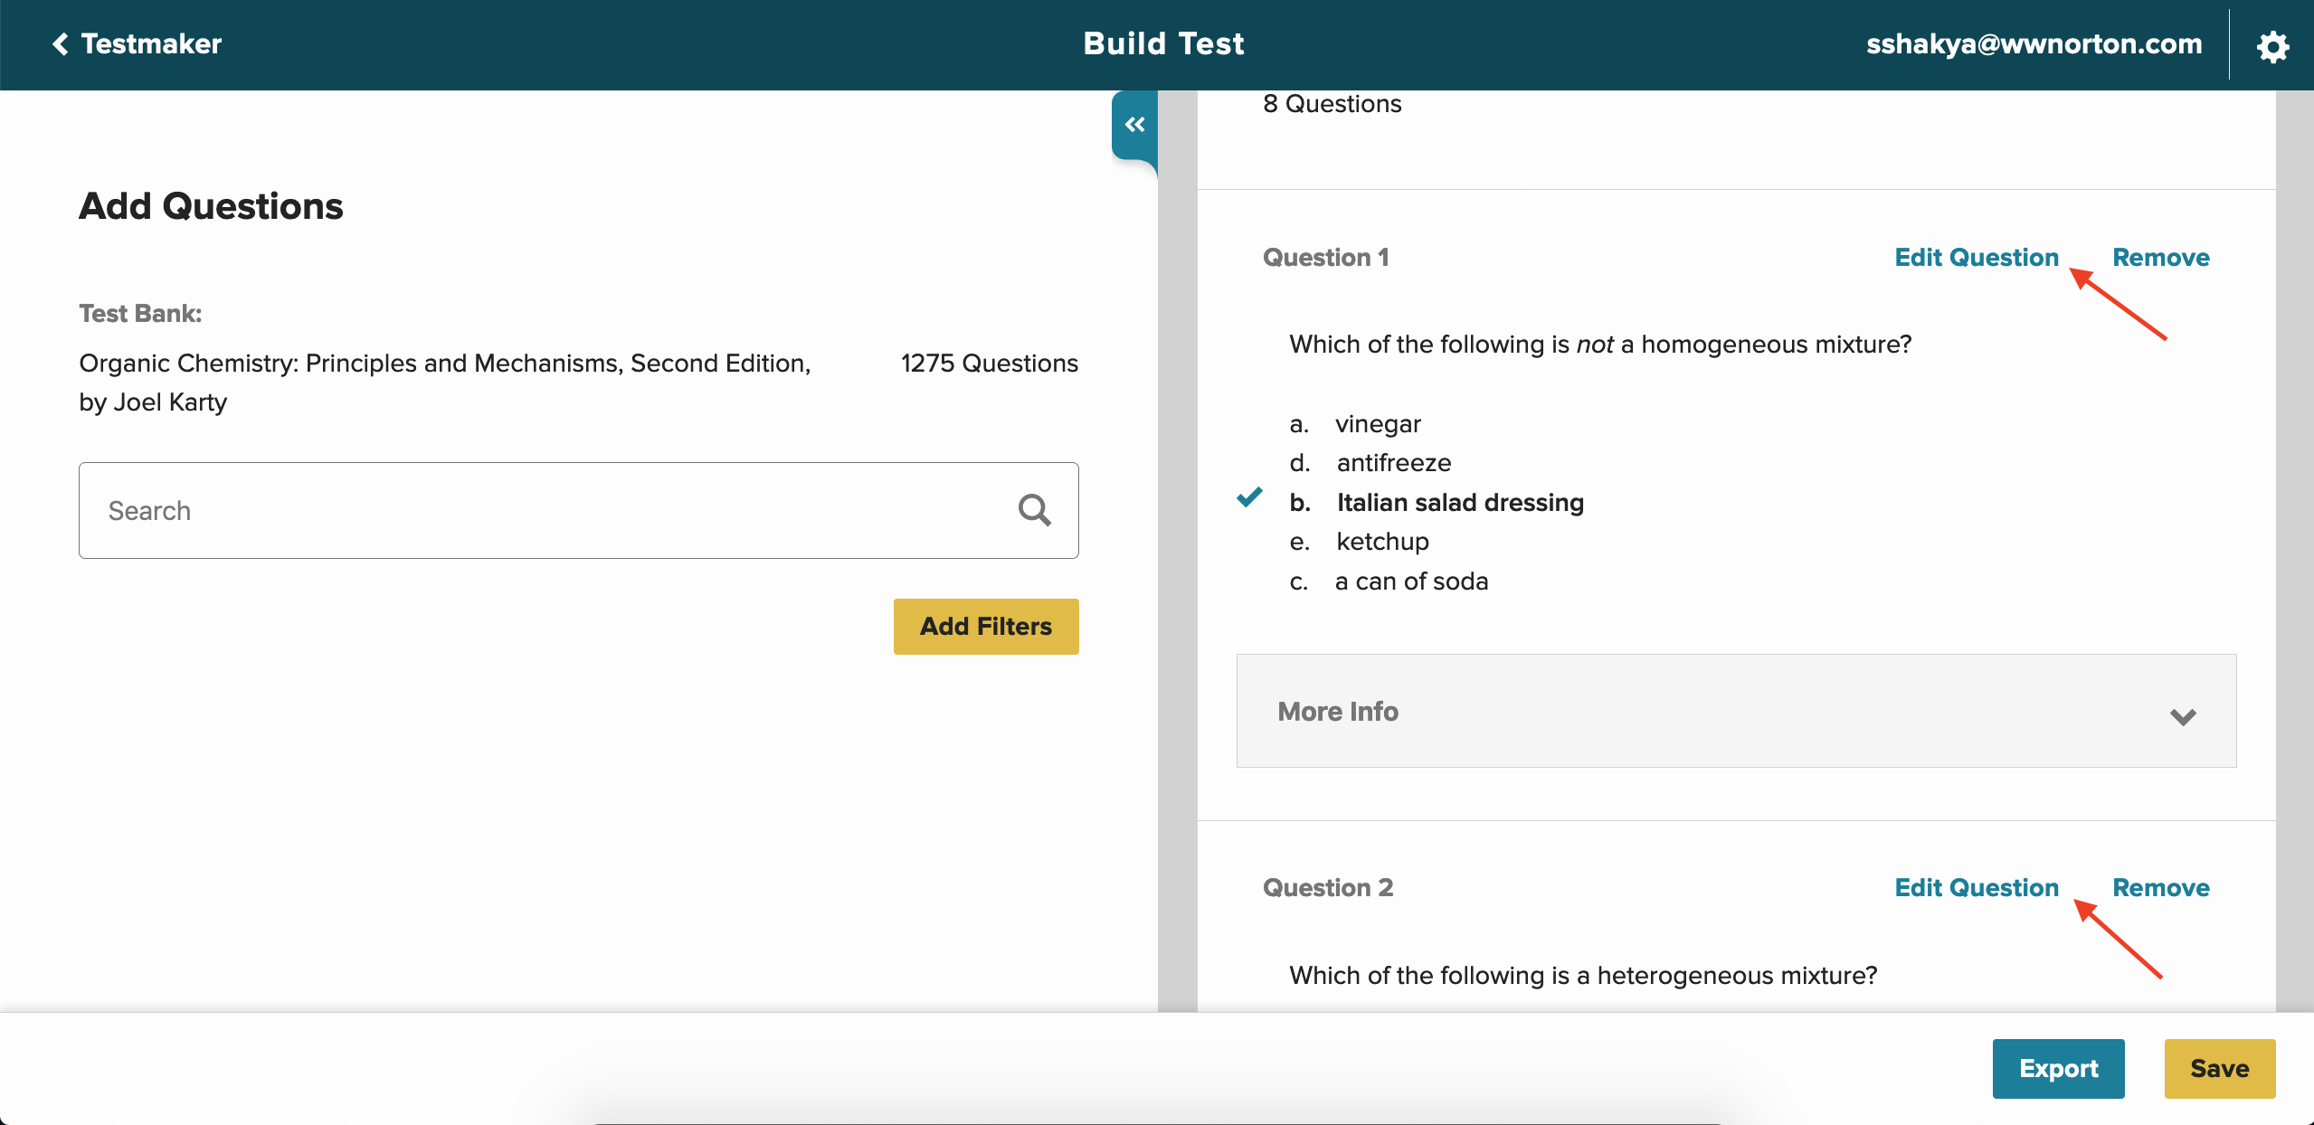
Task: Click the More Info chevron arrow
Action: tap(2183, 716)
